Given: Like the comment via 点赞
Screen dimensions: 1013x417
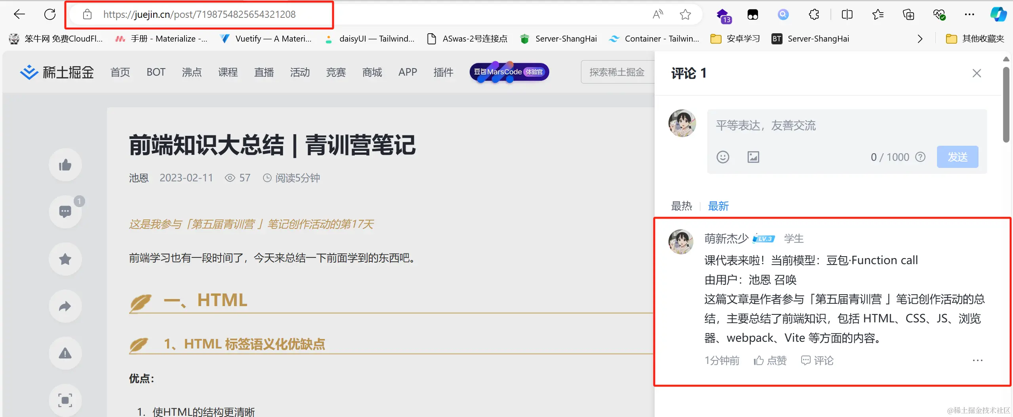Looking at the screenshot, I should [770, 360].
